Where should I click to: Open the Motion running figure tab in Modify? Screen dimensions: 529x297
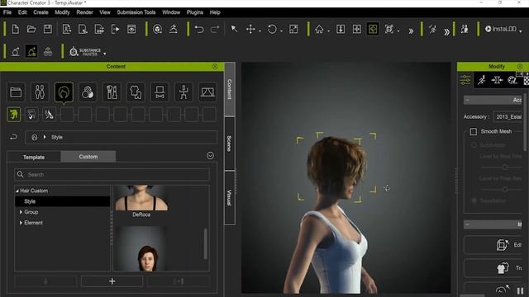(x=481, y=80)
